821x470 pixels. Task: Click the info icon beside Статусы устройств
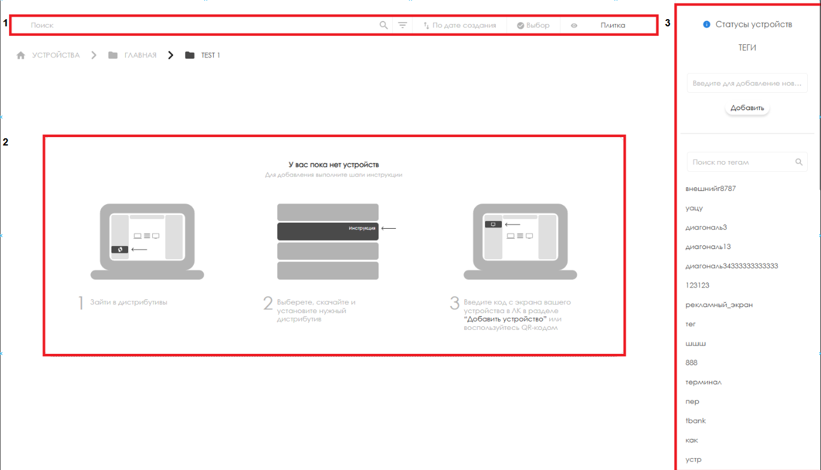point(707,25)
